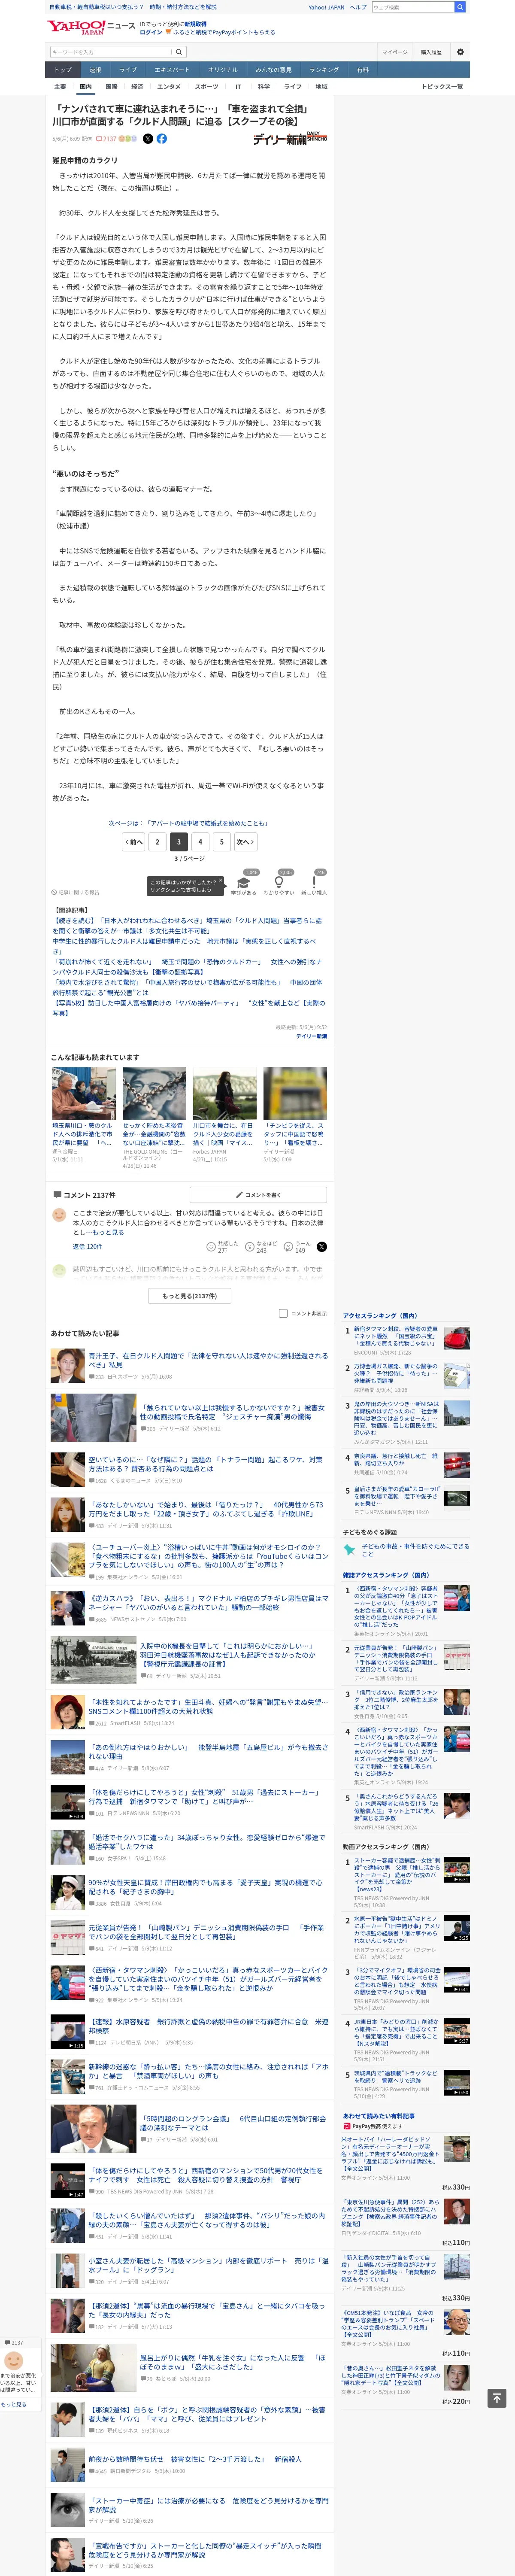
Task: Click 記事に関する報告 link
Action: 76,892
